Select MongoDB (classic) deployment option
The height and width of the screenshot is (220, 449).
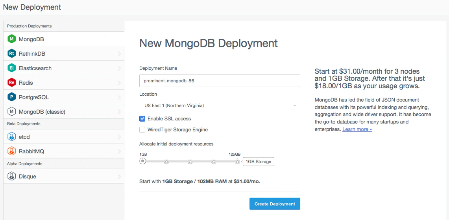(x=64, y=112)
